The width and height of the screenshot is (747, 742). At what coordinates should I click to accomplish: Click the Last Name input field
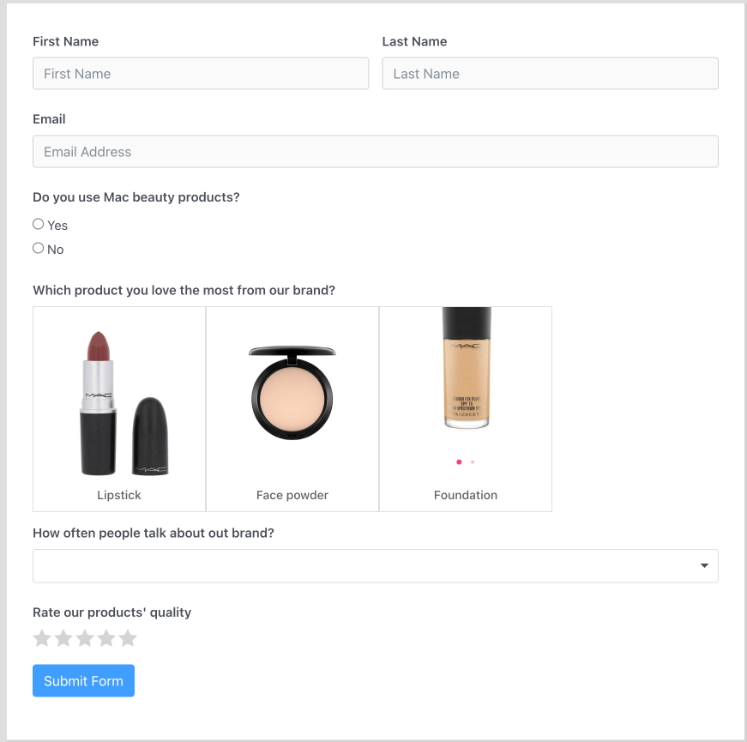(x=550, y=74)
